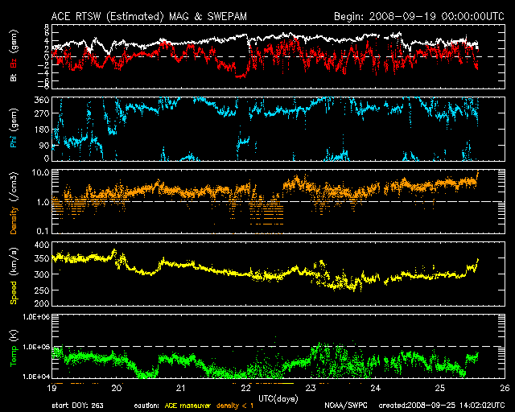Click the 'Begin: 2008-09-19 00:00:00UTC' text
Viewport: 515px width, 412px height.
coord(419,16)
